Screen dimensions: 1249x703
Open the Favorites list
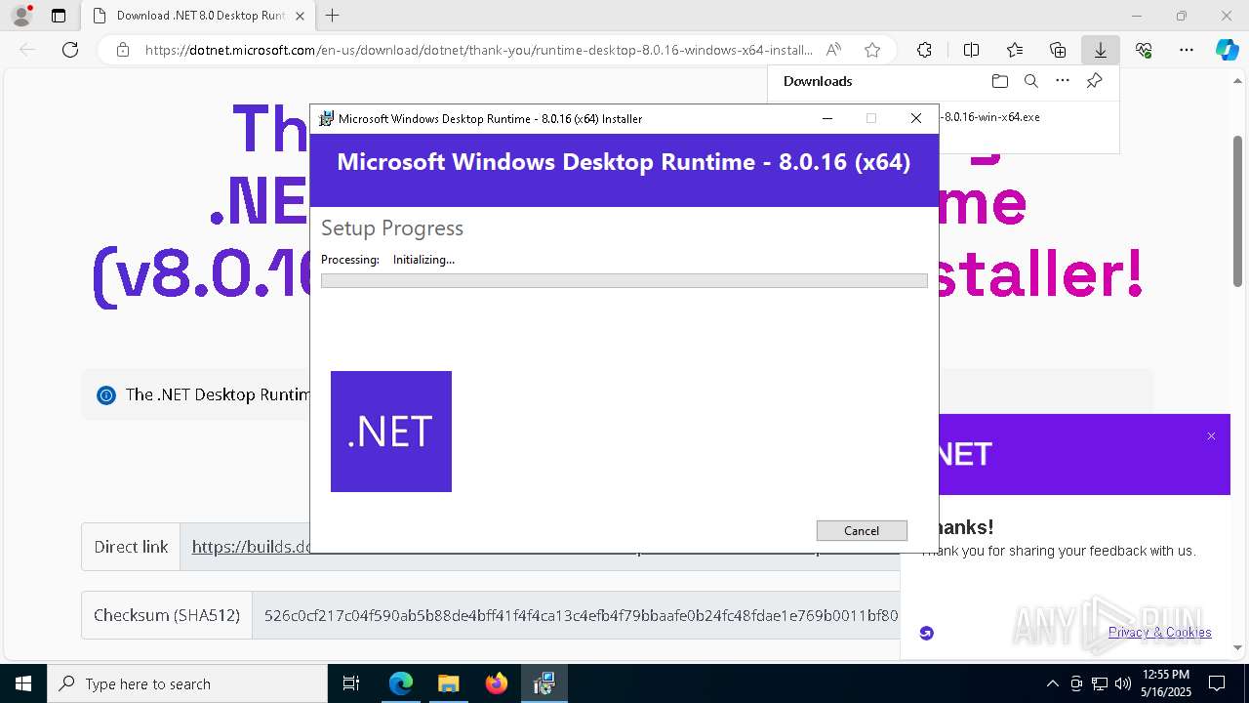point(1015,50)
